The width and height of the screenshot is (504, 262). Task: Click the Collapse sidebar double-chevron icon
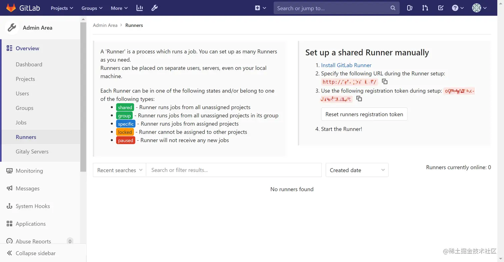click(9, 253)
